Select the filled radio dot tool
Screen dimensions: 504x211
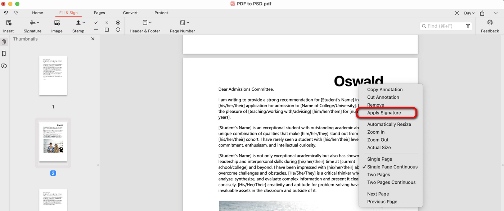[x=118, y=23]
